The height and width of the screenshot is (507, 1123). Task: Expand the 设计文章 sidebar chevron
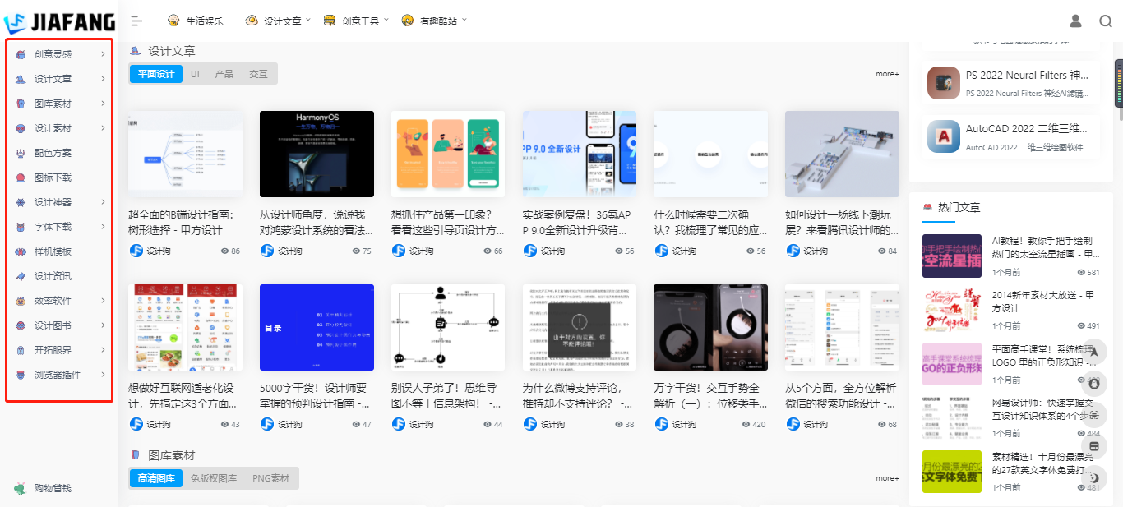click(x=103, y=79)
